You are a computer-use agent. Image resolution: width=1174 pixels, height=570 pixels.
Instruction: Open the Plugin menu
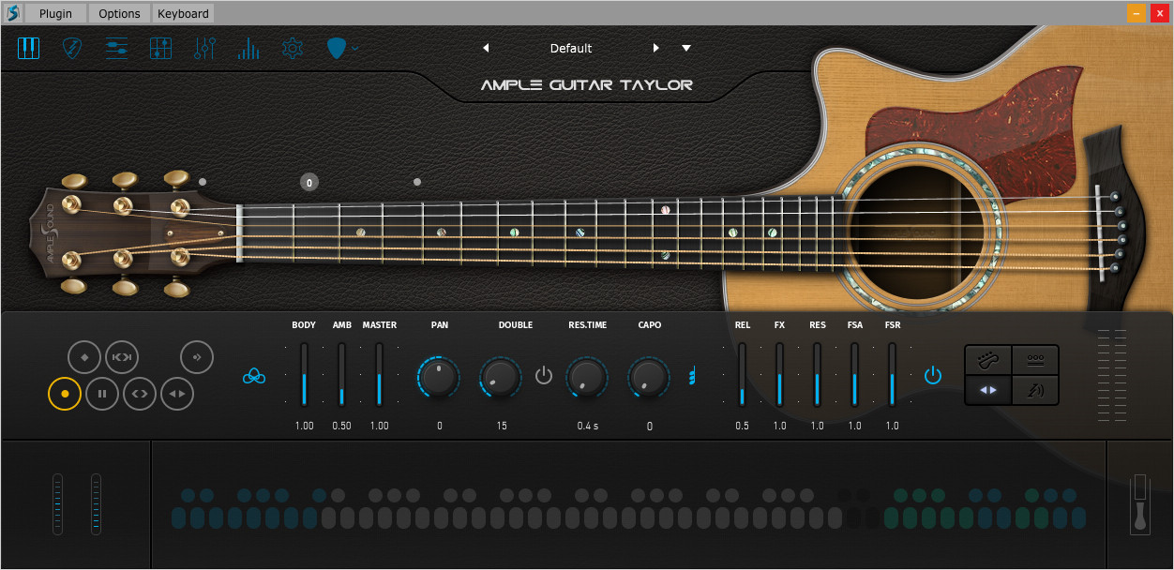[55, 13]
